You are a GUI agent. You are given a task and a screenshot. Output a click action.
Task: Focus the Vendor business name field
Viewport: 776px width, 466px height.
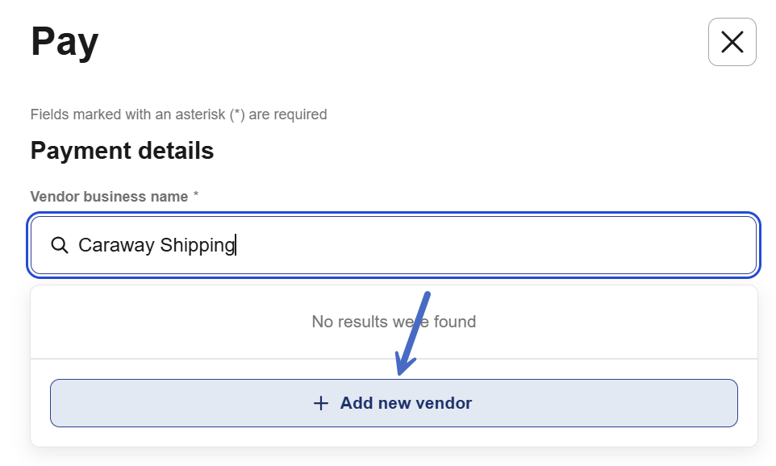coord(484,245)
